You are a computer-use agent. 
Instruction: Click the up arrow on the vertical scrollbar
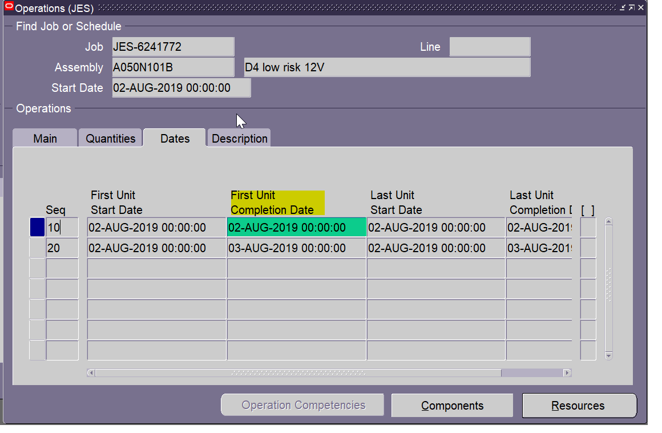[x=608, y=220]
